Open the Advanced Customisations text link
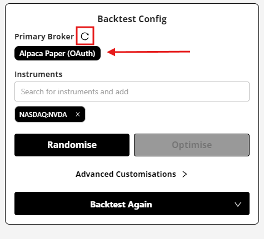Screen dimensions: 264x239 pyautogui.click(x=126, y=174)
